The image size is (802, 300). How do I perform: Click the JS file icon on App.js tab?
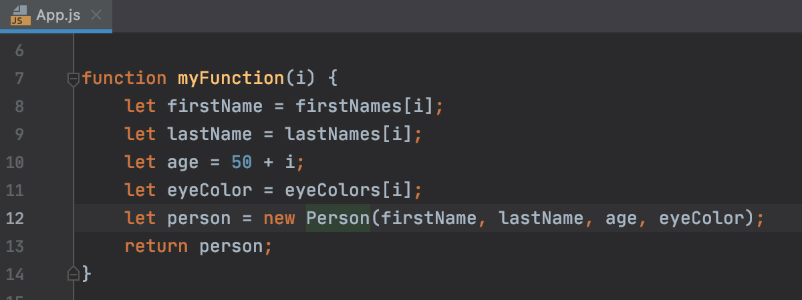coord(19,16)
